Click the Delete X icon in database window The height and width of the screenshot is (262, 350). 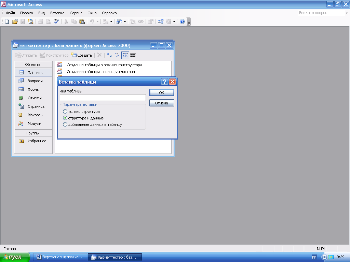(99, 55)
